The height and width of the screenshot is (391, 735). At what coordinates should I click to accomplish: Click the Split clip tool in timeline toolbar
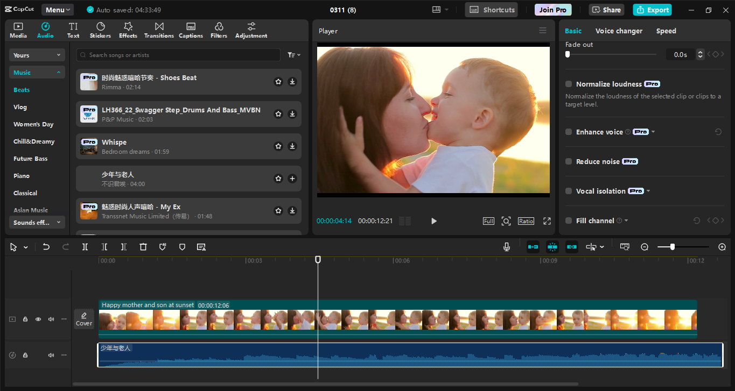pos(85,247)
